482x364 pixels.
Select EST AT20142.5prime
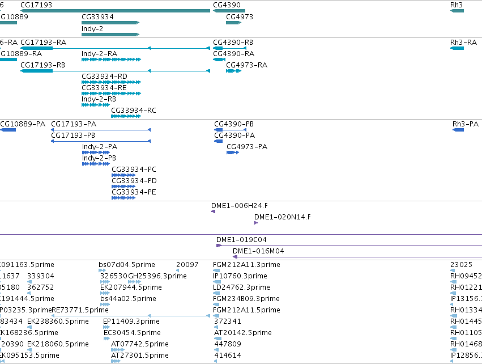(217, 338)
